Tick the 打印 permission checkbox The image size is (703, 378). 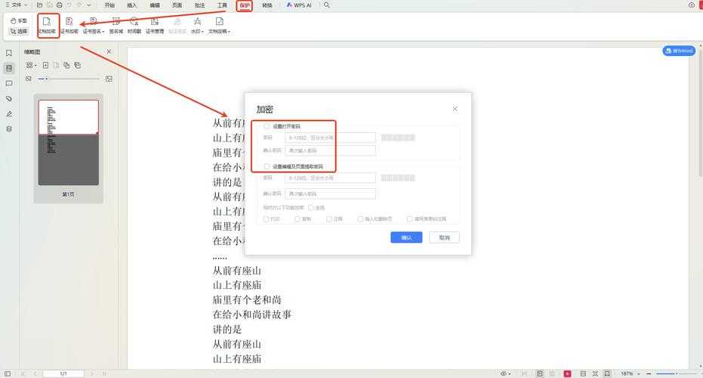coord(266,219)
